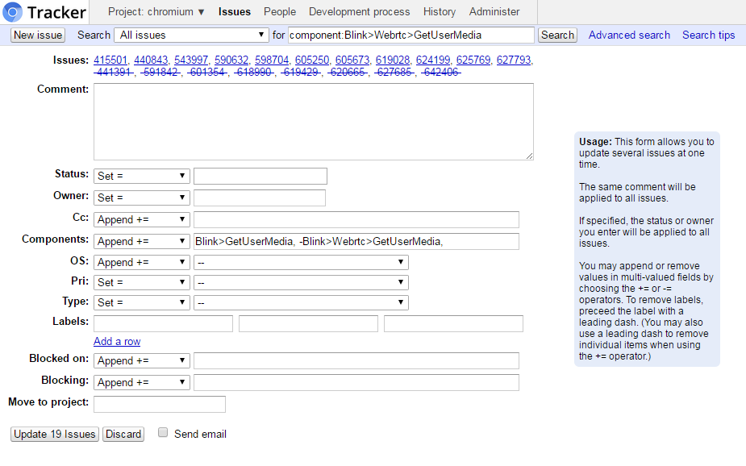Open issue 415501 link

coord(110,60)
